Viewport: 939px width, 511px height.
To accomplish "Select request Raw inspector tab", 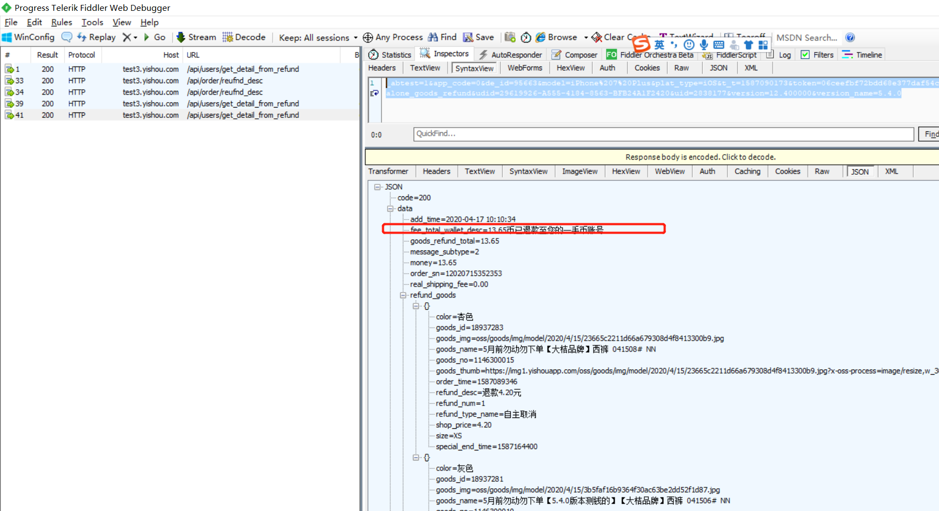I will pyautogui.click(x=682, y=68).
